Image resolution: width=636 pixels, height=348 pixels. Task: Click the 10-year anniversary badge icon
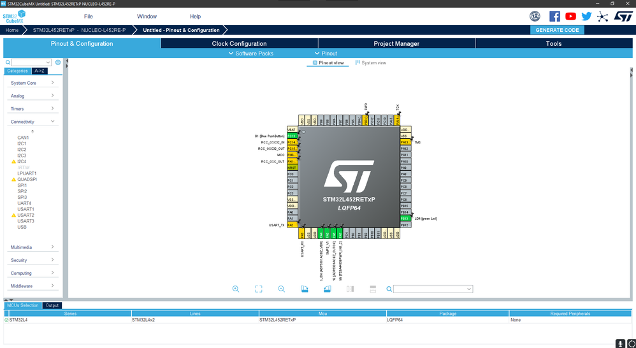[x=535, y=16]
